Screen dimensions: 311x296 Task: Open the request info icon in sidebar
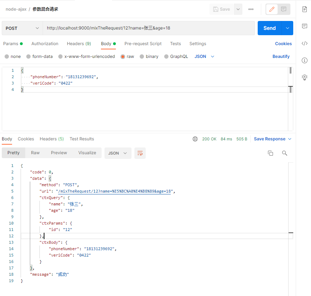tap(305, 60)
